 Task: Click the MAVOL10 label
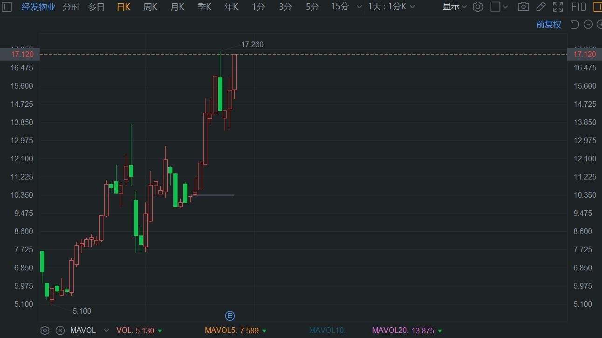pyautogui.click(x=327, y=331)
